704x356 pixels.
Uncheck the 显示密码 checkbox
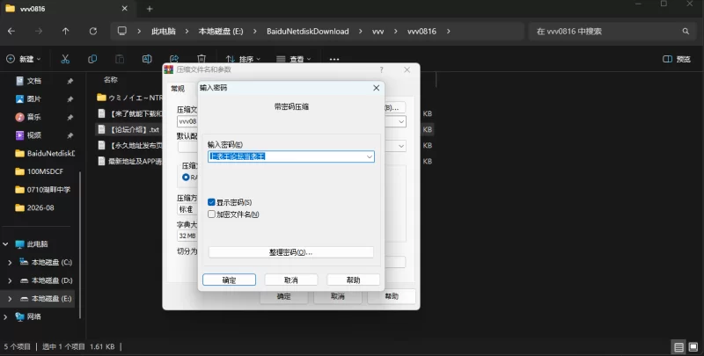[211, 202]
